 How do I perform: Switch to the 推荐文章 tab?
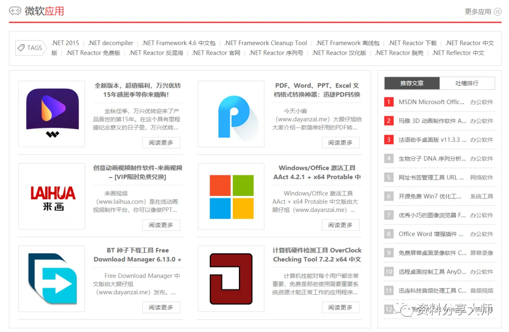click(x=412, y=83)
